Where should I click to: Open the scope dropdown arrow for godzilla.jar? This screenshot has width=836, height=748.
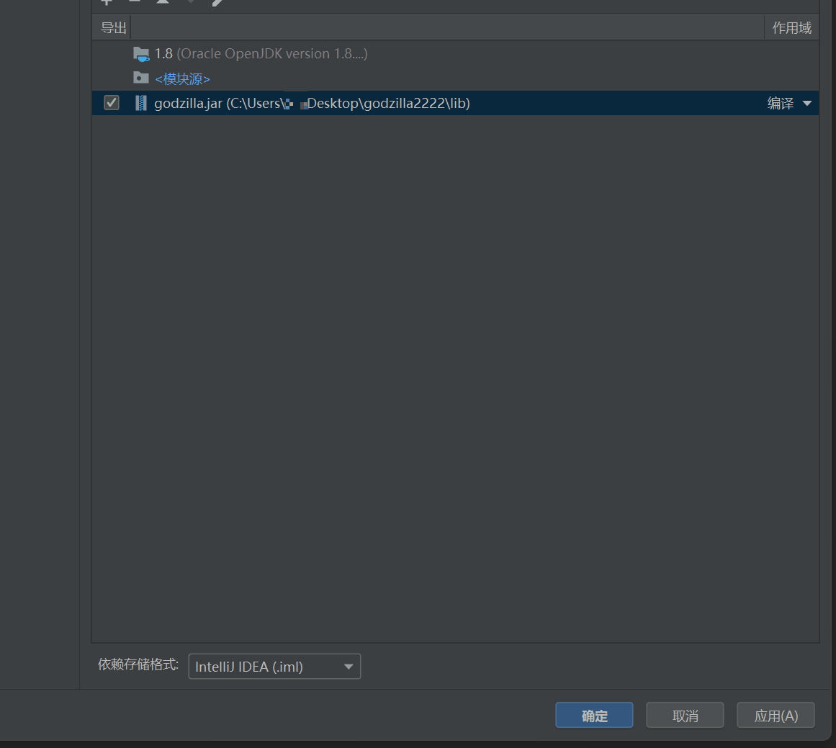807,104
